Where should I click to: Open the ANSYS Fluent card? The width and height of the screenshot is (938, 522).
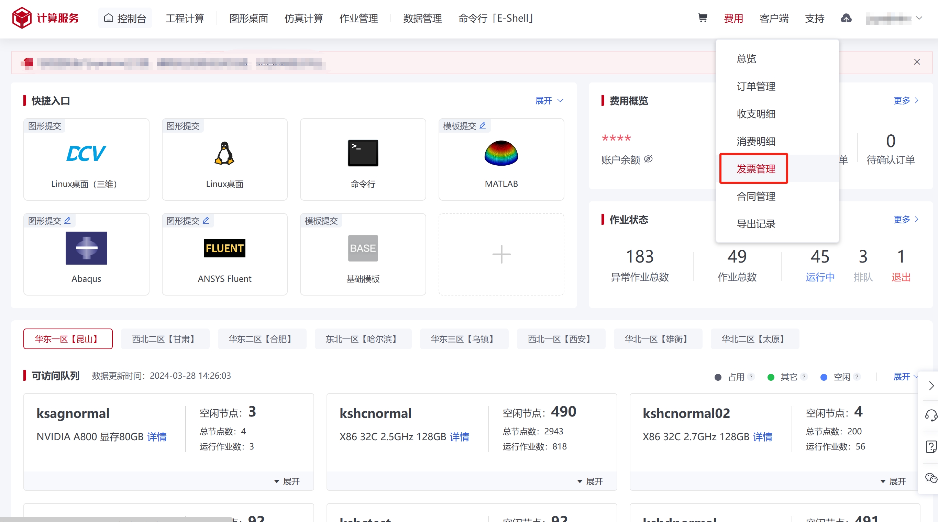(225, 254)
